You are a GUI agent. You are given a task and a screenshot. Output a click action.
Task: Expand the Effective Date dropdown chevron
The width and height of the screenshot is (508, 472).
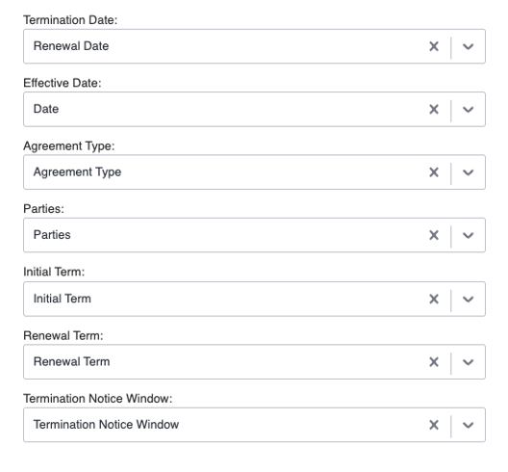tap(468, 110)
